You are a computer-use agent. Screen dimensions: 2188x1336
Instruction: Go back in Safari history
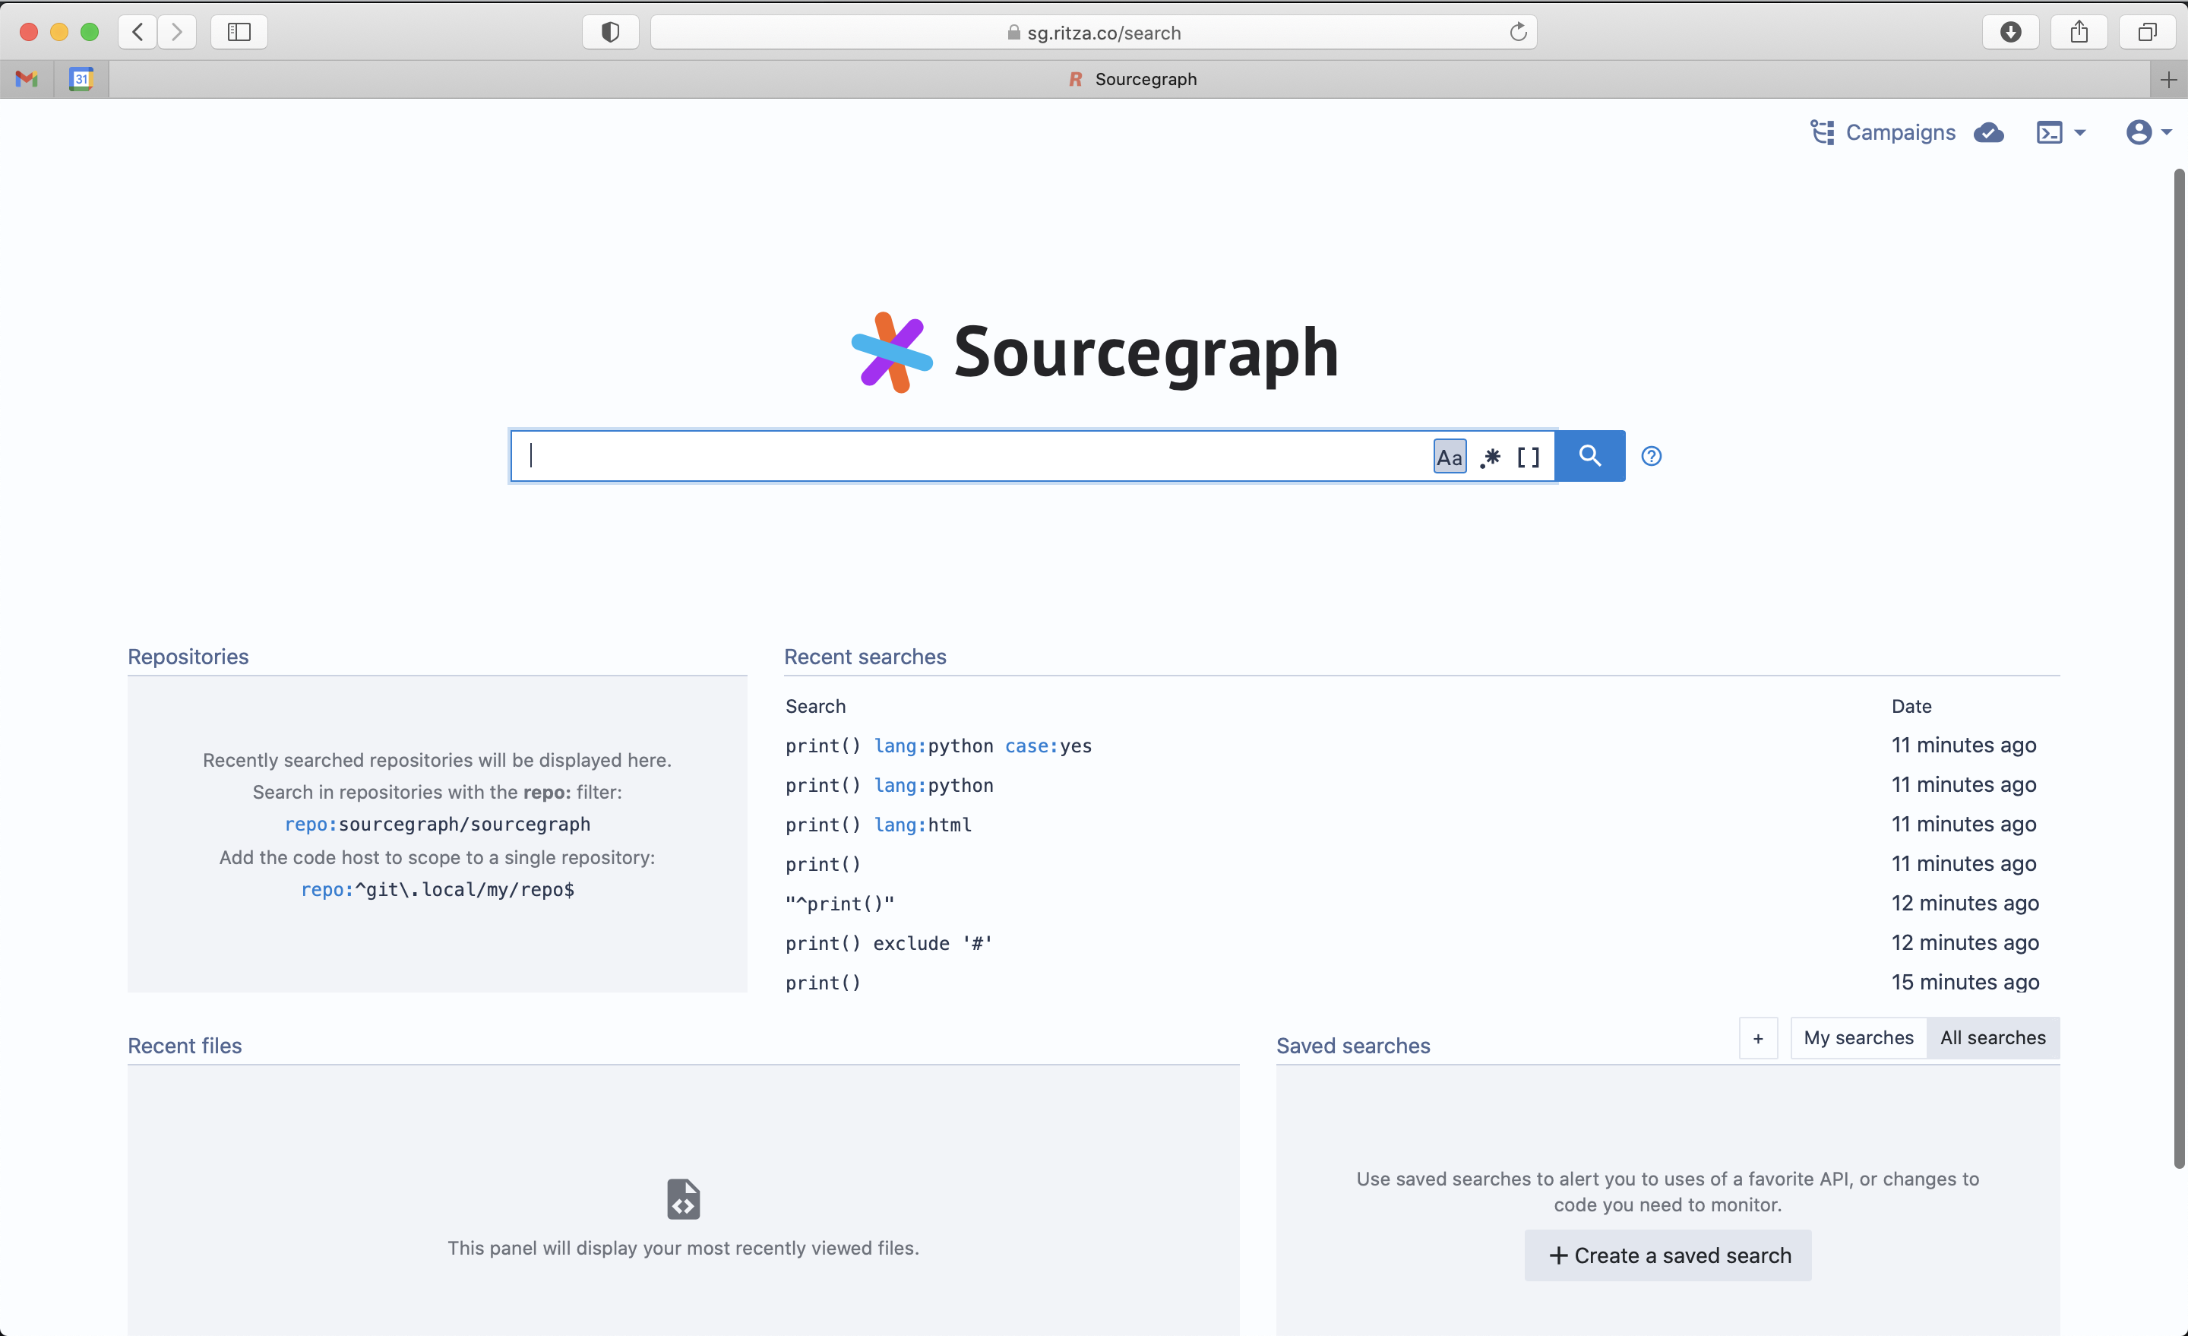coord(138,32)
